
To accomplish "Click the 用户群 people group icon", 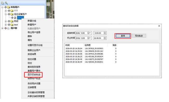I will (8, 28).
